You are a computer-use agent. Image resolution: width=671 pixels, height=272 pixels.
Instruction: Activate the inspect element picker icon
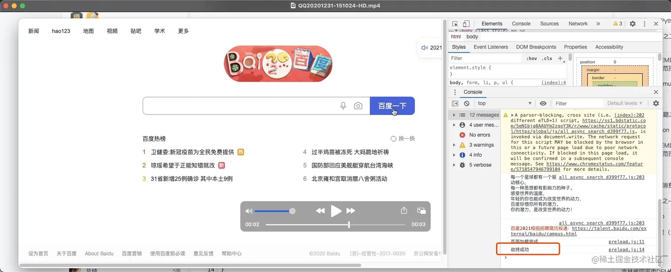tap(455, 24)
